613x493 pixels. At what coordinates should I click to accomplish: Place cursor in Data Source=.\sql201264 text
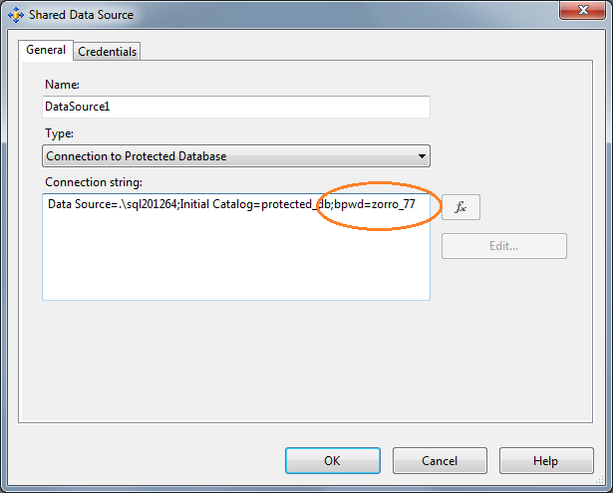(111, 204)
